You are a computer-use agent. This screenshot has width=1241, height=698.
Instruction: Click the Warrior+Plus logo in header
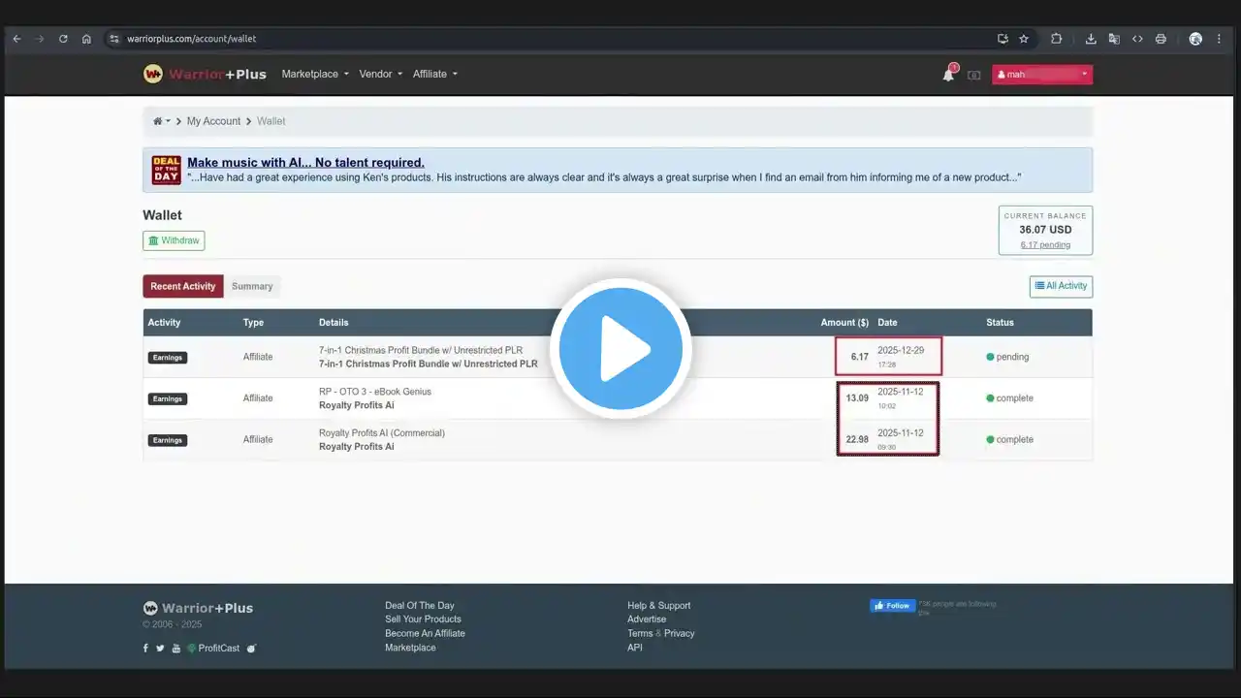pos(205,74)
